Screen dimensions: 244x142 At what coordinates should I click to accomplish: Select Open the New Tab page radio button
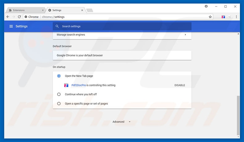(x=59, y=76)
